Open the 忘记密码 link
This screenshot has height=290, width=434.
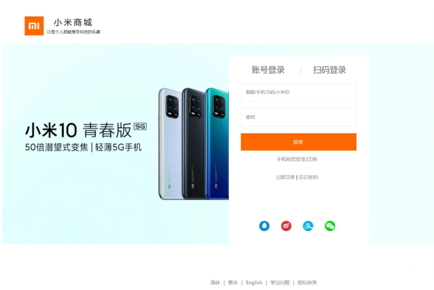tap(308, 177)
